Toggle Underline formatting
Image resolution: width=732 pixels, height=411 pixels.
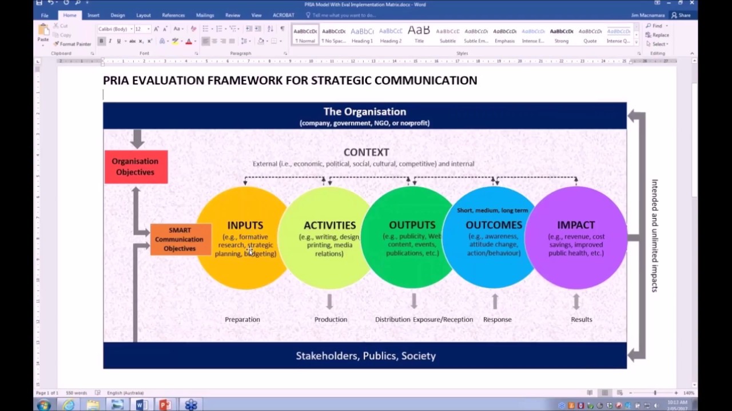119,41
